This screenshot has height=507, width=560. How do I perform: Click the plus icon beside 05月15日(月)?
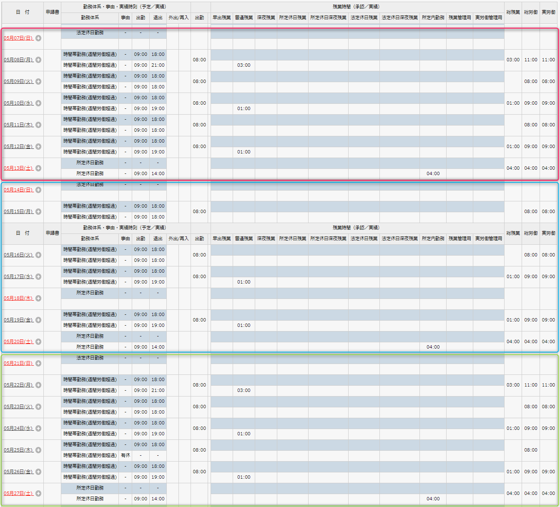point(38,212)
